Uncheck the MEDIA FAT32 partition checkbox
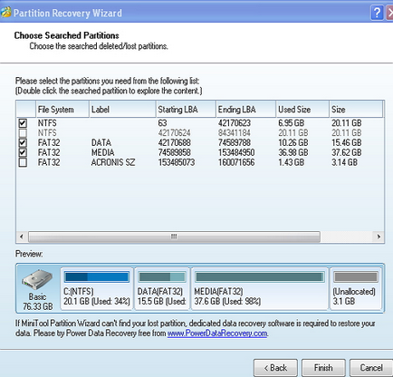 23,152
